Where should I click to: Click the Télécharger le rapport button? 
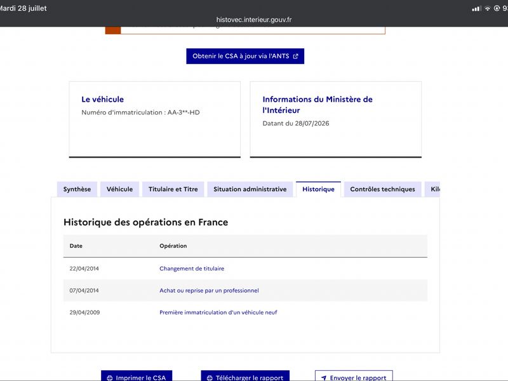click(x=245, y=376)
